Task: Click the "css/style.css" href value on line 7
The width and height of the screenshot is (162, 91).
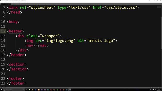Action: pos(120,8)
